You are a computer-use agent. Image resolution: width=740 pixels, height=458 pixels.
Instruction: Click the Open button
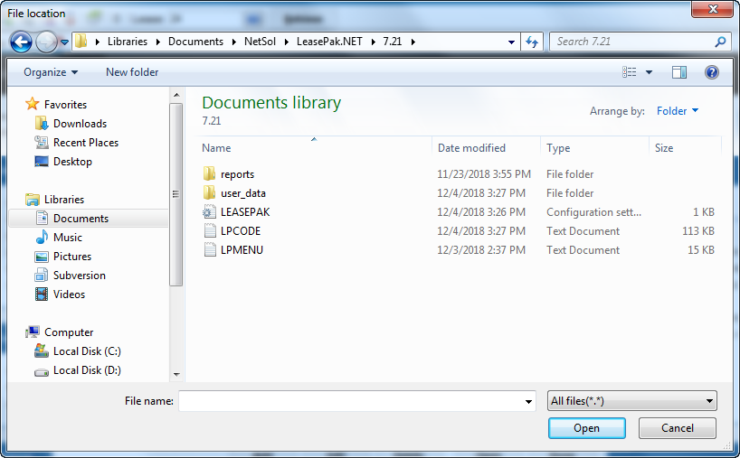click(x=586, y=428)
